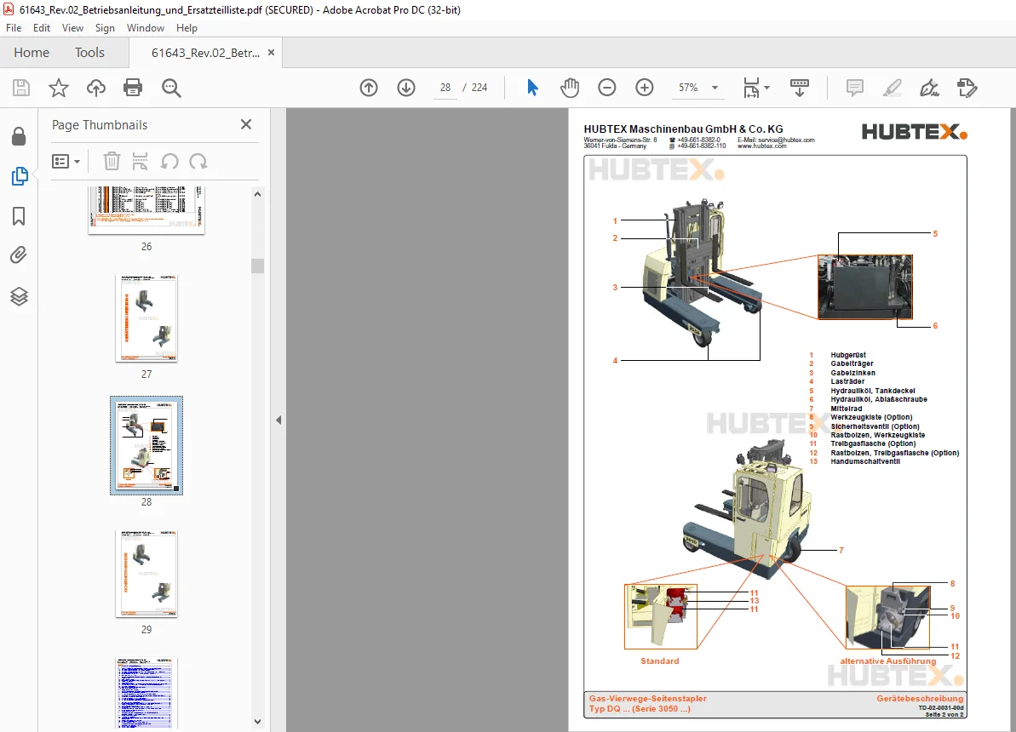Open Bookmarks panel in sidebar

(19, 215)
